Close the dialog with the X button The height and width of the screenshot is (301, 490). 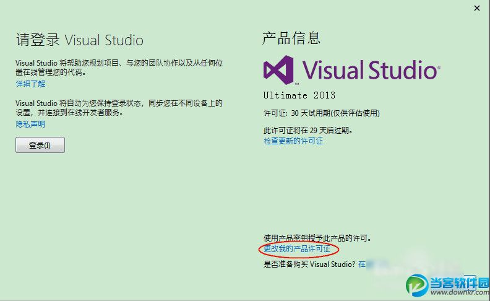(476, 8)
